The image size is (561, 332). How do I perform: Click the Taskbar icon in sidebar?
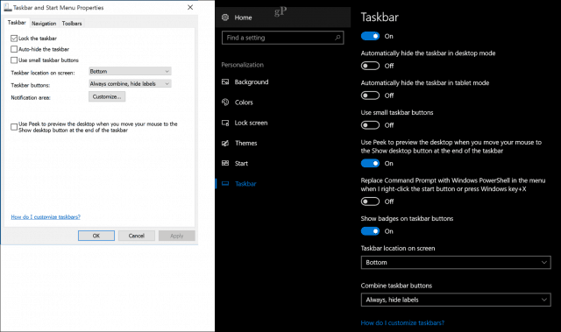[x=225, y=184]
